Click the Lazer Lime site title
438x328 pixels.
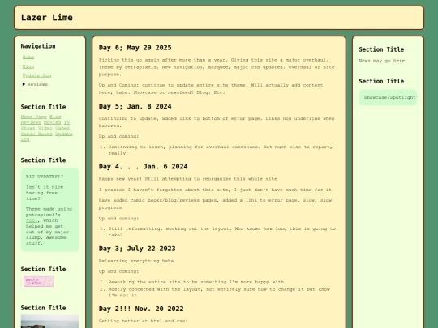(x=47, y=18)
